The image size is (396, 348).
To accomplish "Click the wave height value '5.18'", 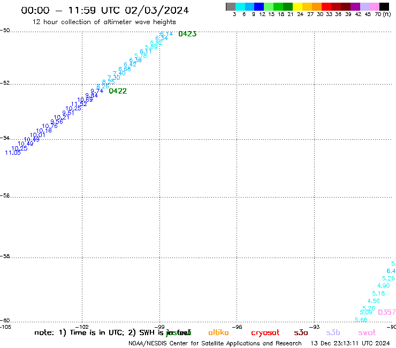I will click(x=378, y=293).
